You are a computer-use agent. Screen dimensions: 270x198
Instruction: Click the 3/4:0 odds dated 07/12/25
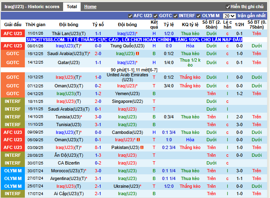click(x=169, y=86)
